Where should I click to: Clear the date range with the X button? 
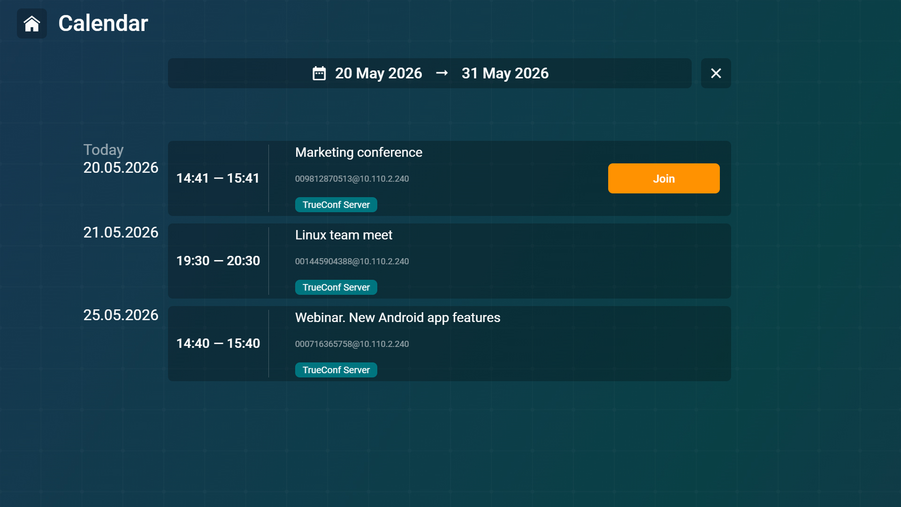pyautogui.click(x=716, y=73)
